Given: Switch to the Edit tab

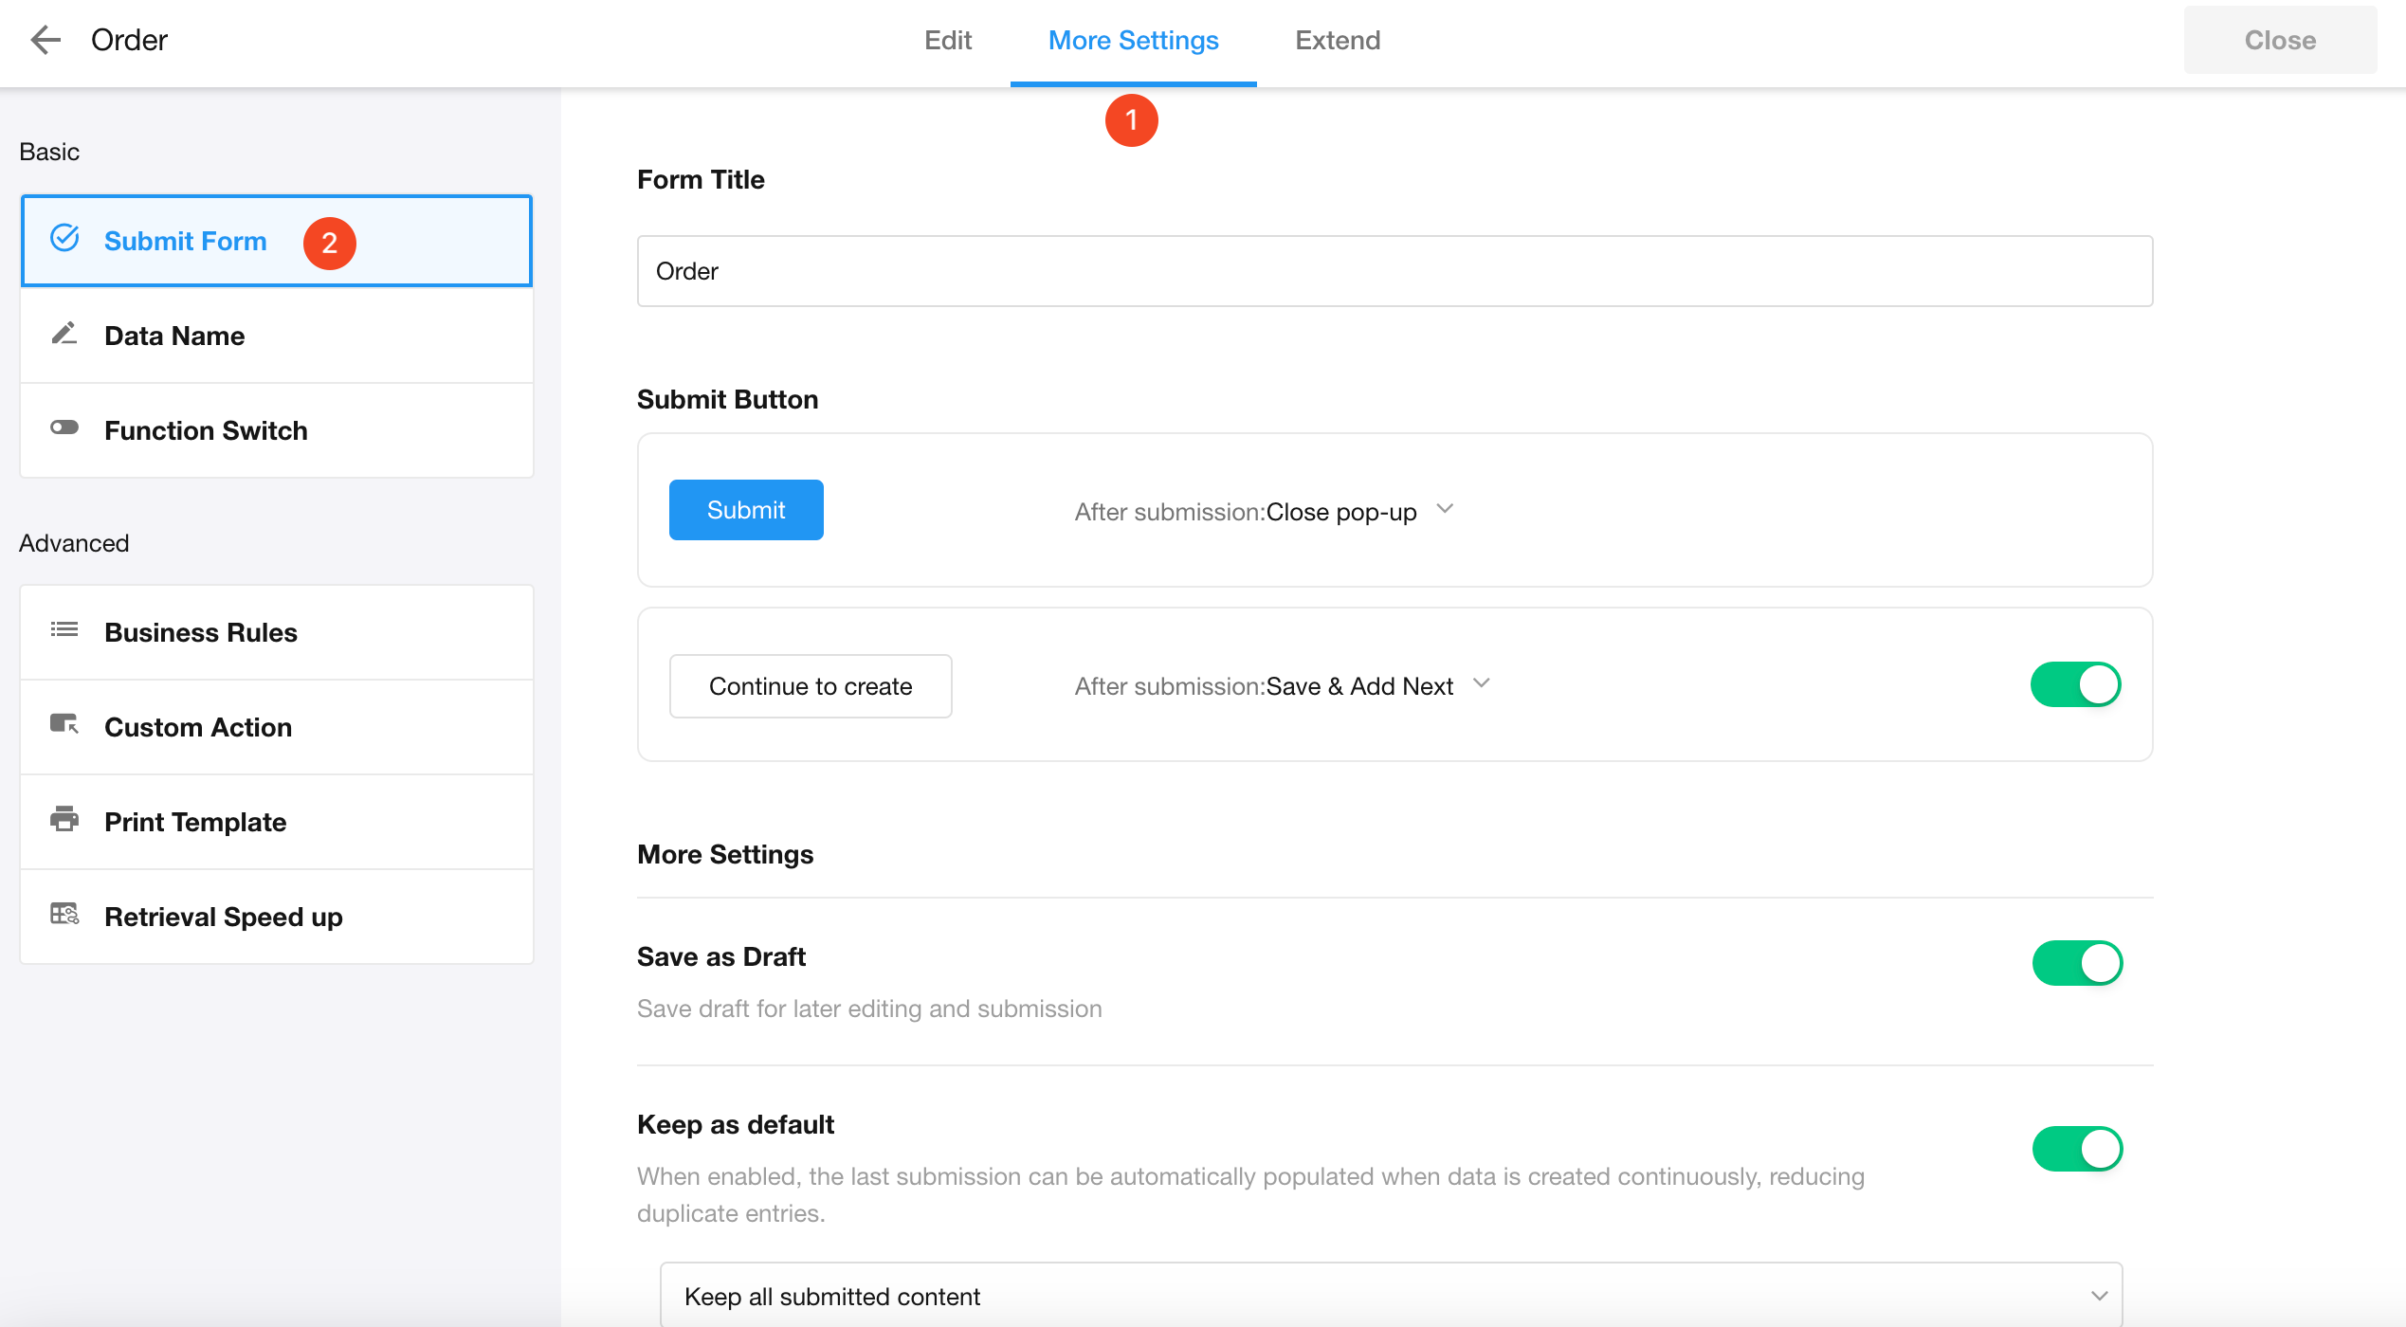Looking at the screenshot, I should click(x=947, y=40).
